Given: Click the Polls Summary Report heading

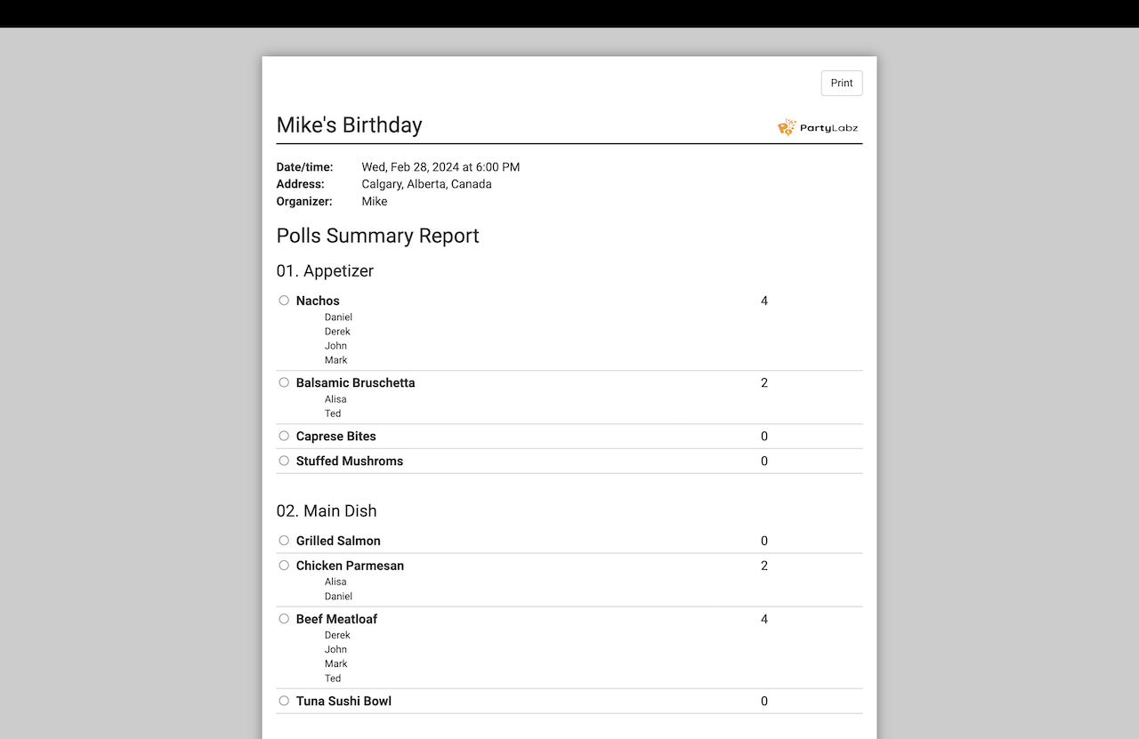Looking at the screenshot, I should pos(377,236).
